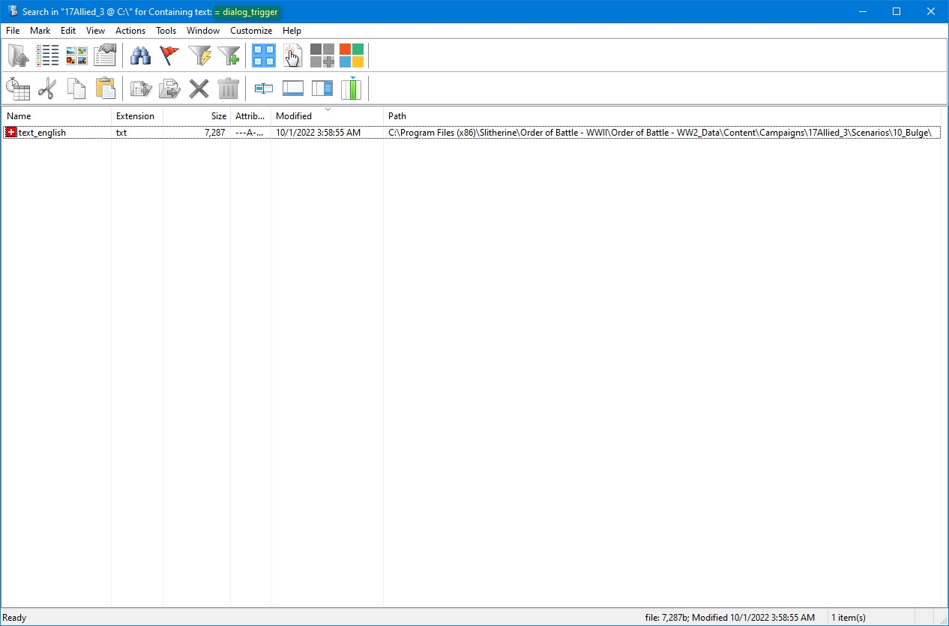Click the scissors cut icon
The image size is (949, 626).
47,88
